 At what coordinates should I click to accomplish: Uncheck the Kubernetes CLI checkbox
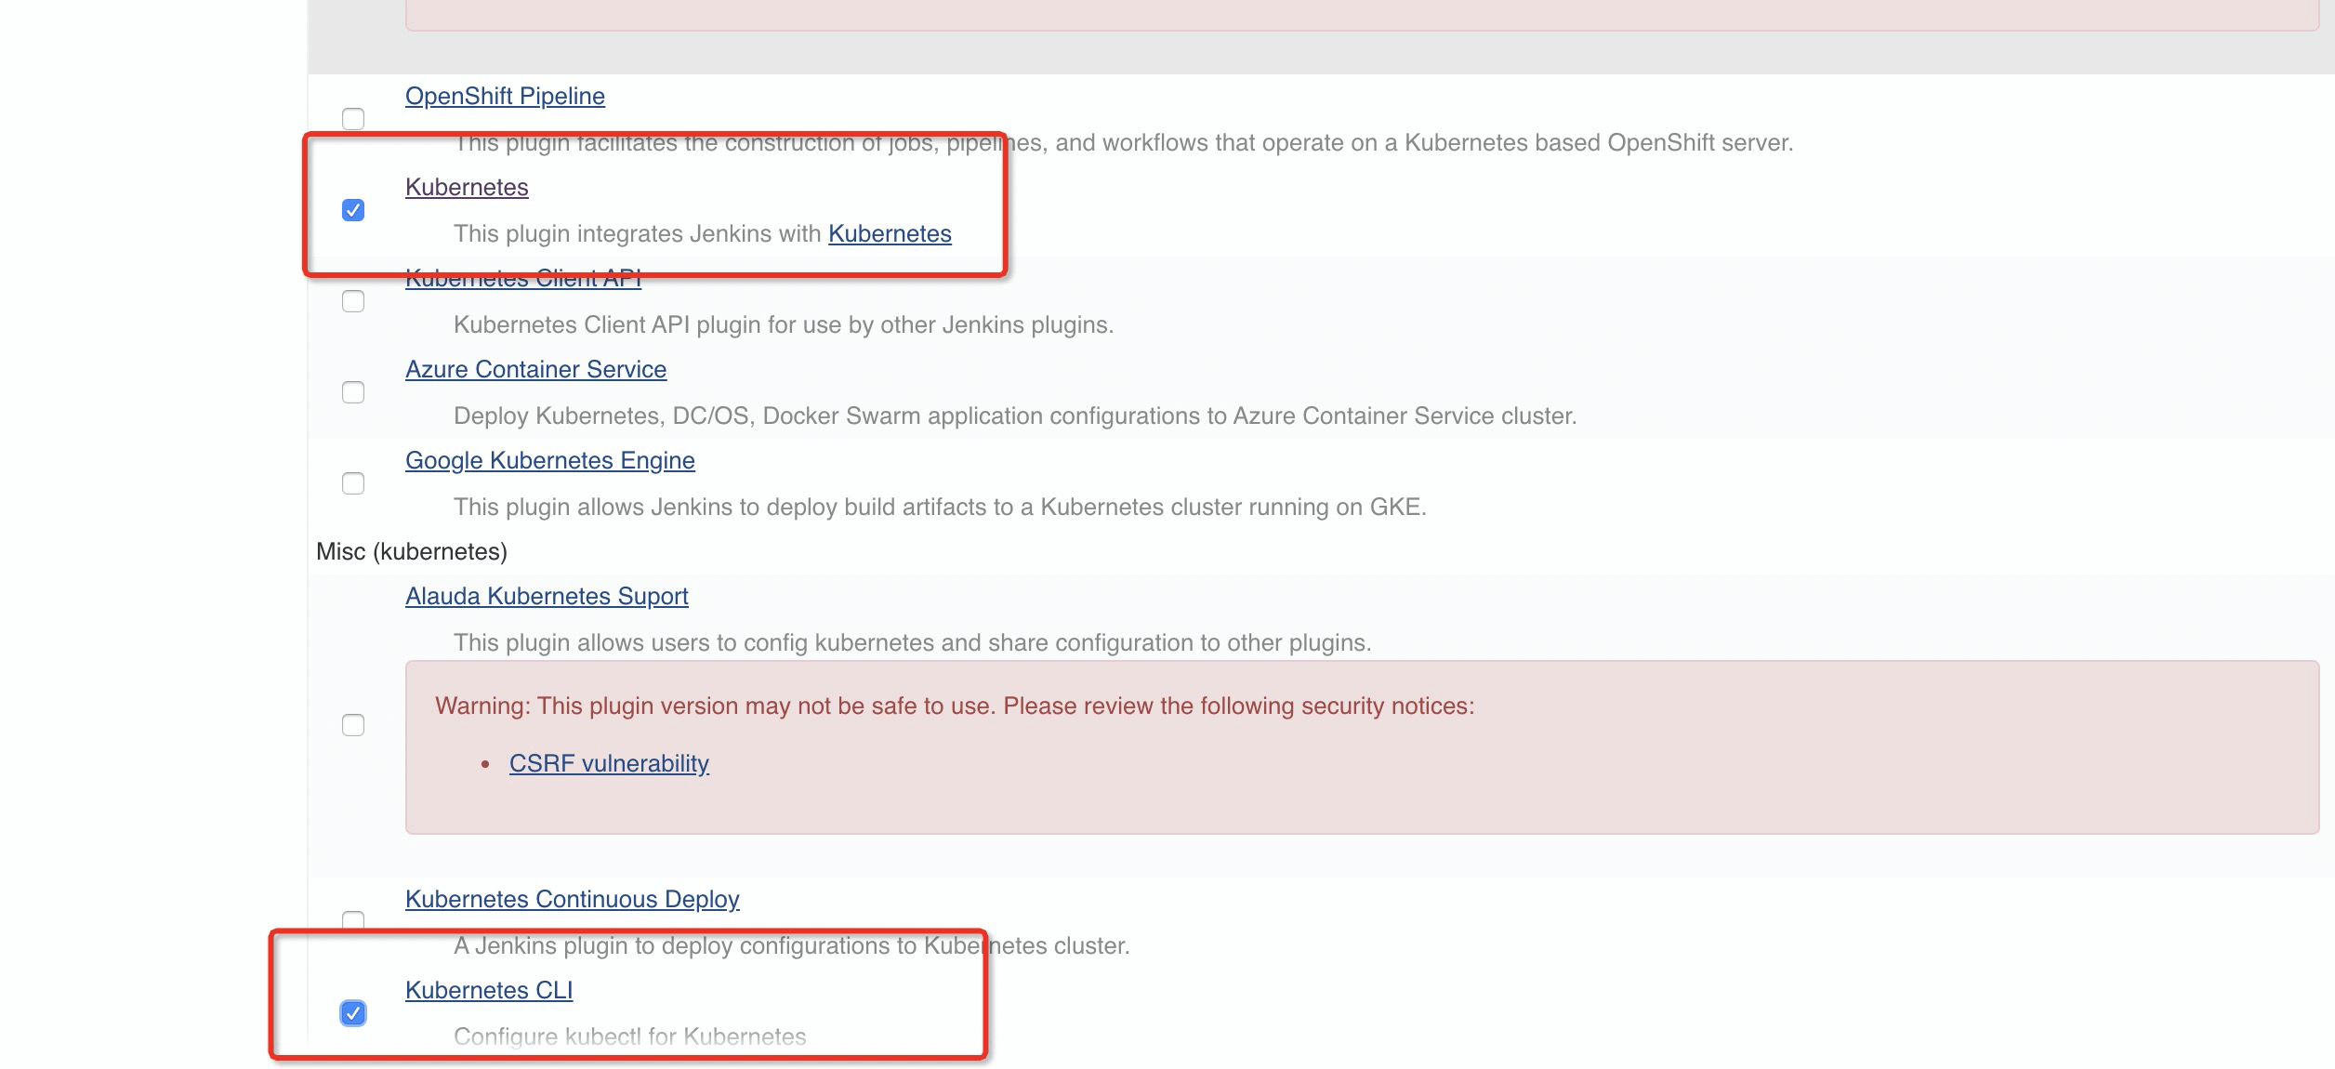(353, 1013)
